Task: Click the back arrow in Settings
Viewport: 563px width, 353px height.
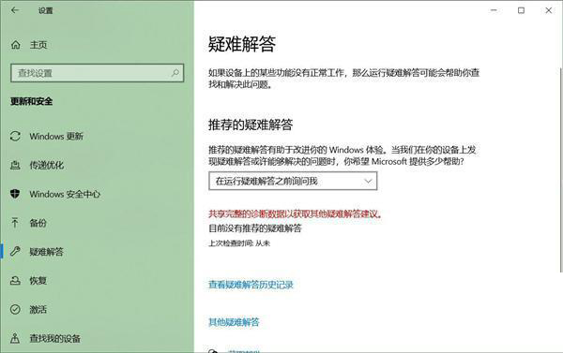Action: tap(15, 10)
